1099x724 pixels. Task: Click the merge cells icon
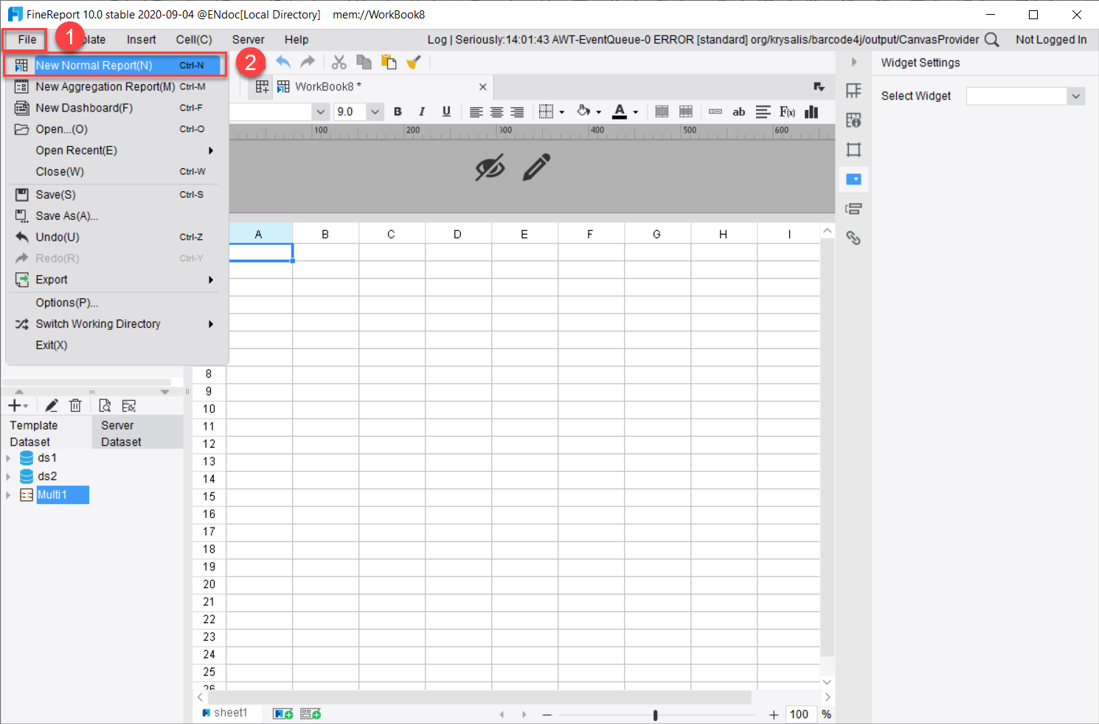pos(662,111)
